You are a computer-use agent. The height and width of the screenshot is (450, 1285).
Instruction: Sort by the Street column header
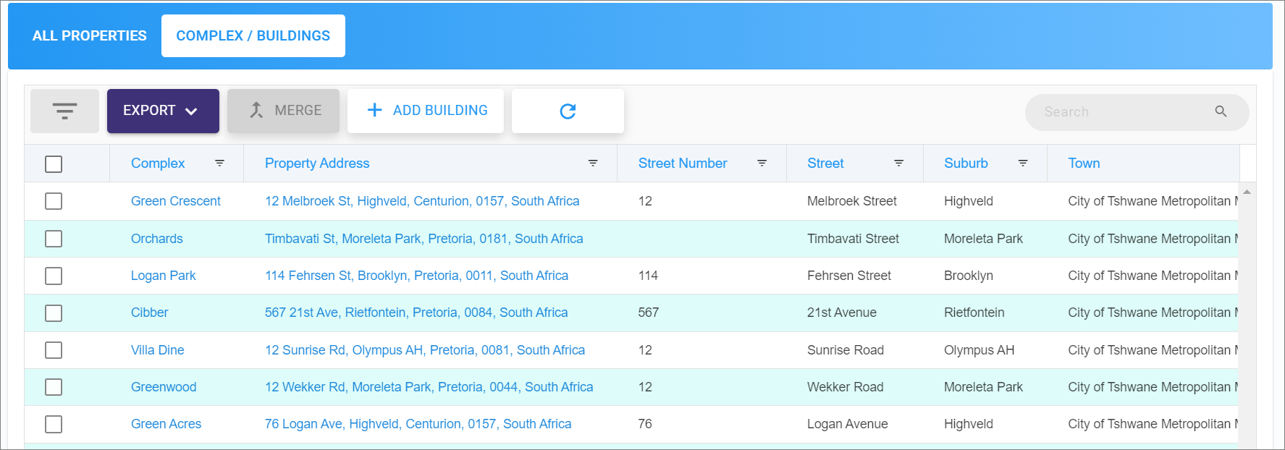click(825, 164)
